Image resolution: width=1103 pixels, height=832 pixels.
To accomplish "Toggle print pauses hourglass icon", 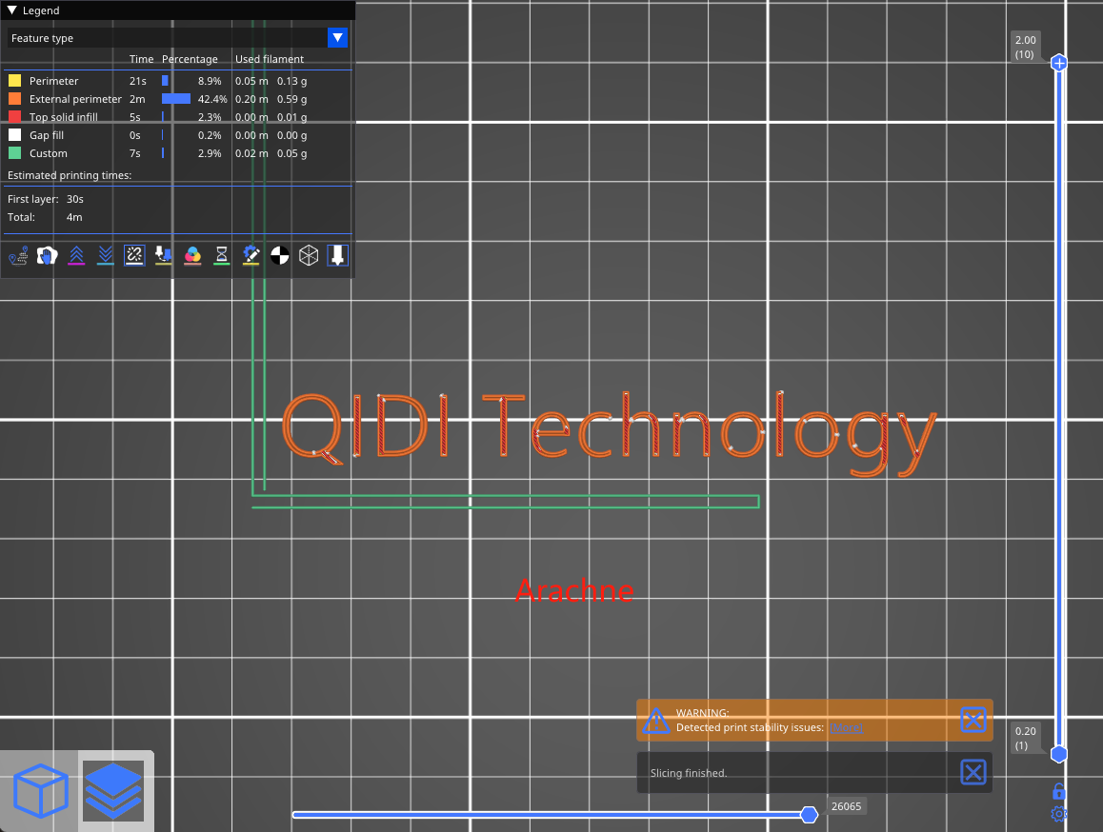I will tap(222, 255).
